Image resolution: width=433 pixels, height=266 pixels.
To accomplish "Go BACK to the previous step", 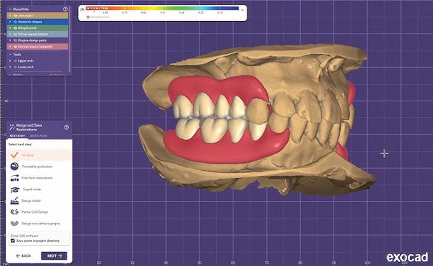I will tap(23, 256).
